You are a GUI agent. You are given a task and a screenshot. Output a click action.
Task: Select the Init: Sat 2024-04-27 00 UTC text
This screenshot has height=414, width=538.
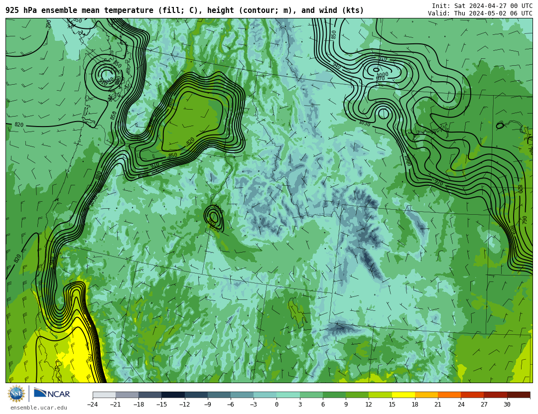[482, 6]
